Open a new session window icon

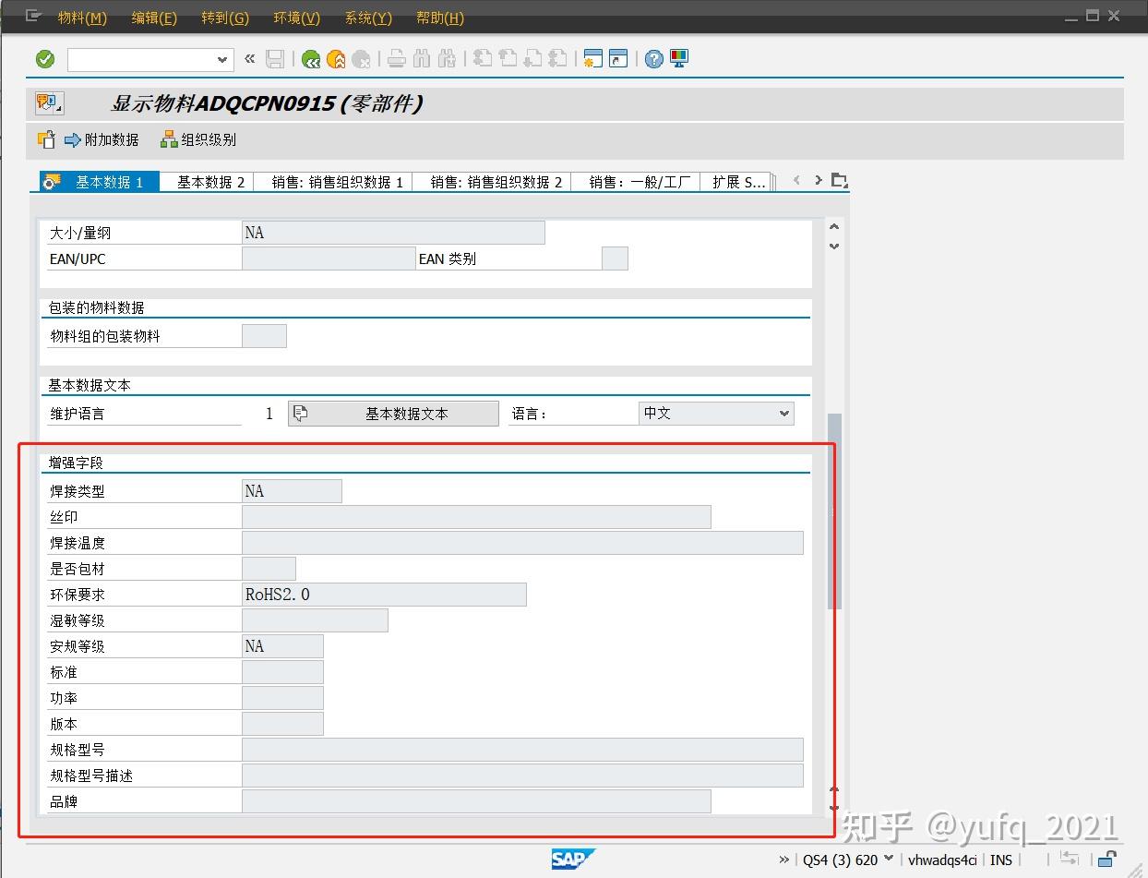(x=593, y=59)
